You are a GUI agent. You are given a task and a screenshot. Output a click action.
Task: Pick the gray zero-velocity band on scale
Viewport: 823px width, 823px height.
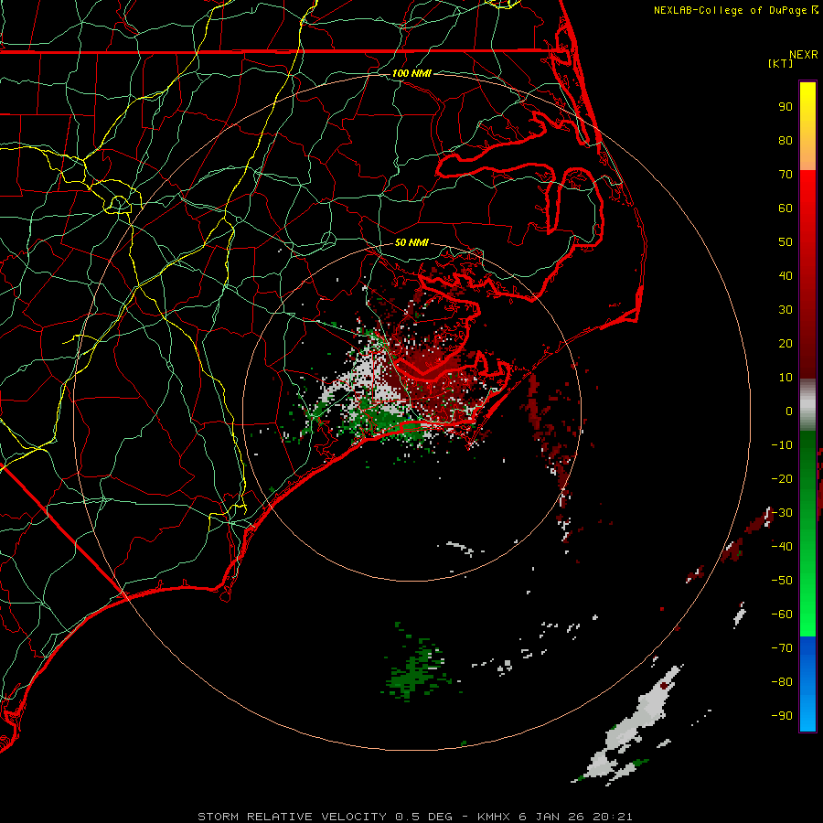(x=807, y=405)
